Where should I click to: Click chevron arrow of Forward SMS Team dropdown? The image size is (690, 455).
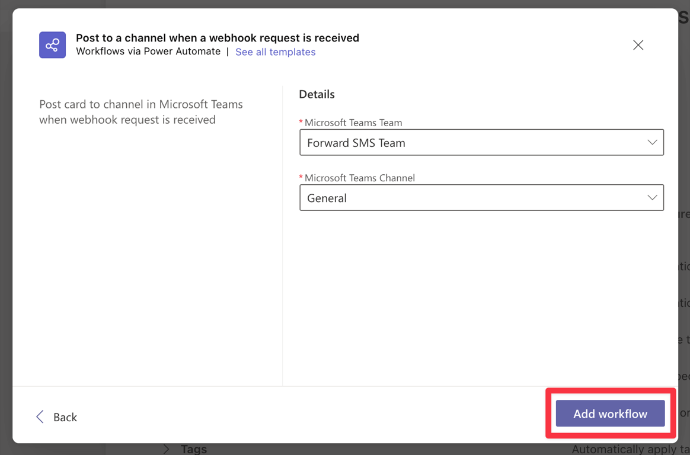(652, 143)
